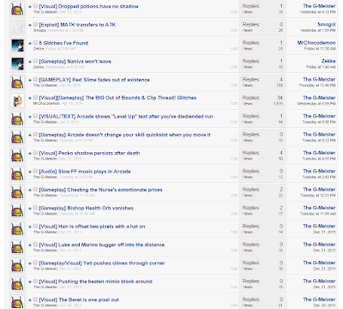Open Zekke's avatar beside 'Naniva won't leave' thread
The width and height of the screenshot is (343, 309).
coord(17,64)
